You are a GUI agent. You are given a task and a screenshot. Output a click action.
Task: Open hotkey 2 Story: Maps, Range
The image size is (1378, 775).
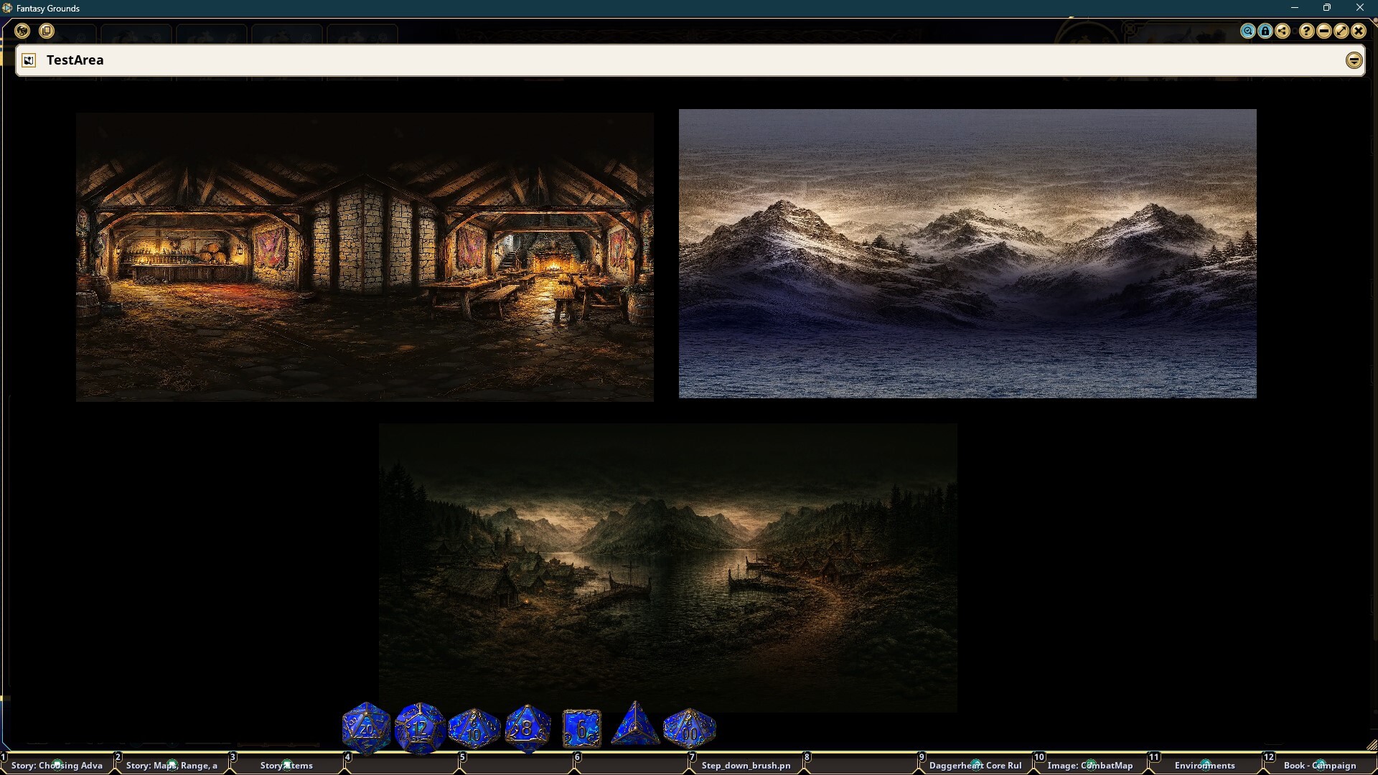pos(172,765)
